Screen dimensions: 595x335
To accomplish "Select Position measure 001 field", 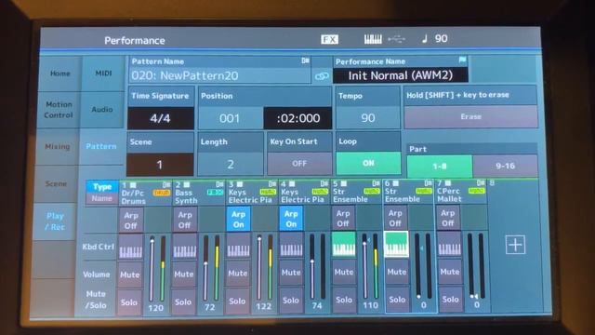I will pos(230,118).
